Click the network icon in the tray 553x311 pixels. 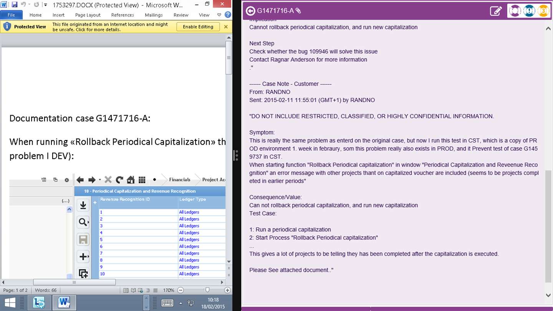[x=190, y=303]
